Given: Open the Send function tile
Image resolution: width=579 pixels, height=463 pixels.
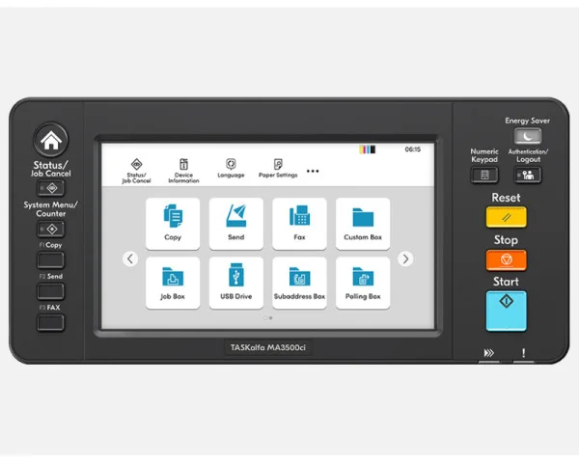Looking at the screenshot, I should 235,223.
